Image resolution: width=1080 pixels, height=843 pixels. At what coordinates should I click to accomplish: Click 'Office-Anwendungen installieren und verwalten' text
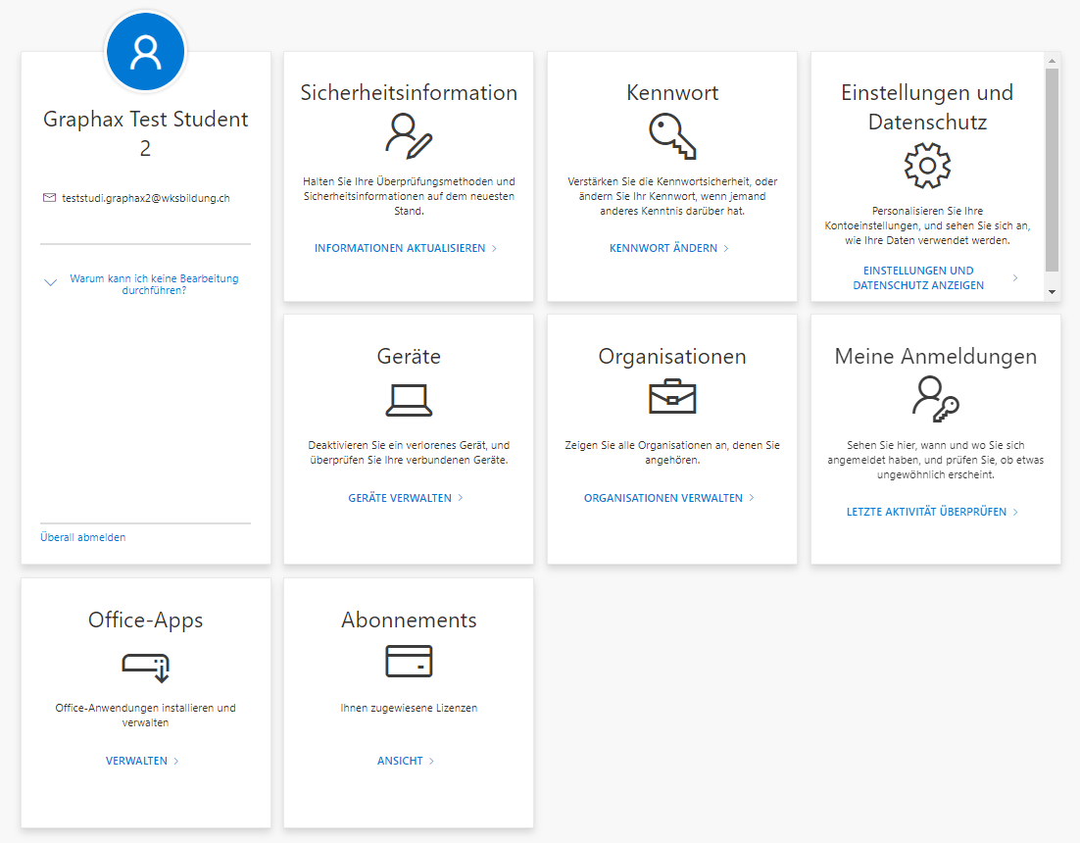pyautogui.click(x=145, y=715)
